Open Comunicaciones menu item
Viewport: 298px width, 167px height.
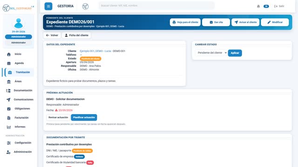click(23, 99)
